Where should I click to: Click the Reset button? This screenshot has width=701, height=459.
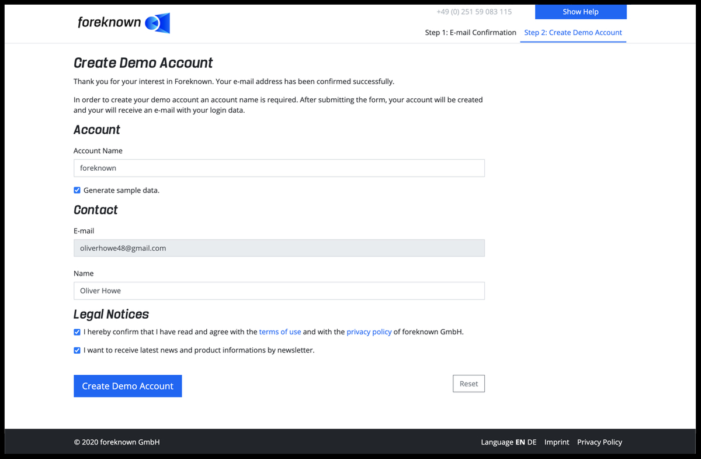coord(469,384)
